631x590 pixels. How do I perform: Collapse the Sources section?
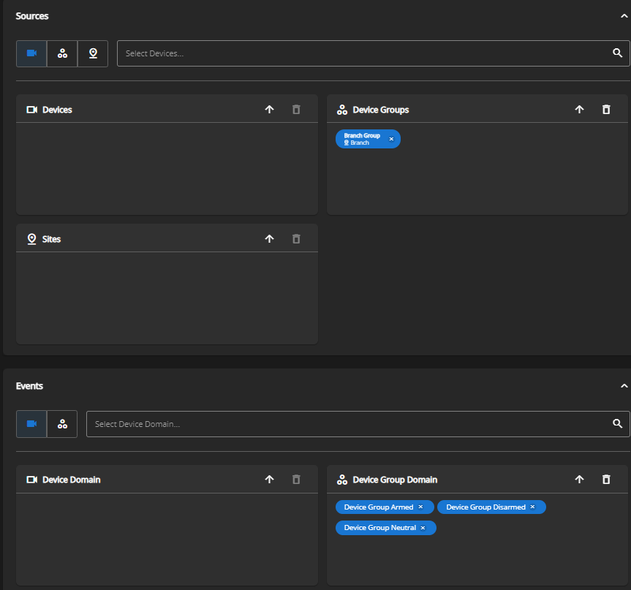point(624,16)
